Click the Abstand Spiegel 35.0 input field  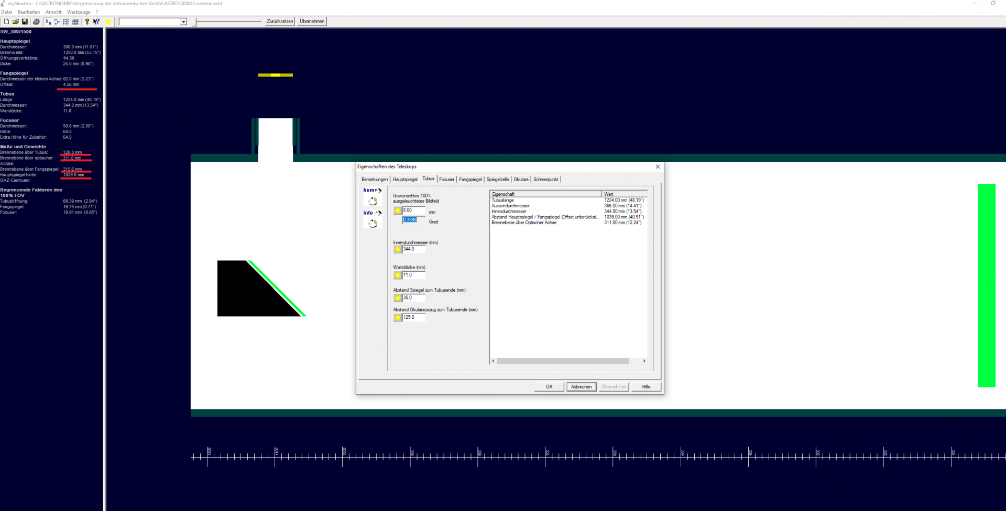(413, 298)
